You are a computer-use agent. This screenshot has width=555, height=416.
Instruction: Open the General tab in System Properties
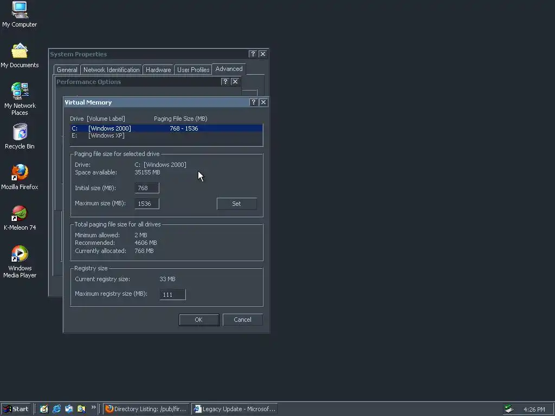point(67,70)
